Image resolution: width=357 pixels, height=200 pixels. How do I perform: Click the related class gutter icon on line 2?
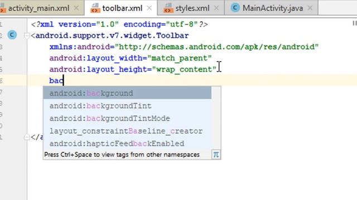pyautogui.click(x=12, y=35)
